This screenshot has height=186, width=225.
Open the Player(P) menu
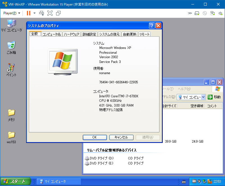click(x=12, y=13)
